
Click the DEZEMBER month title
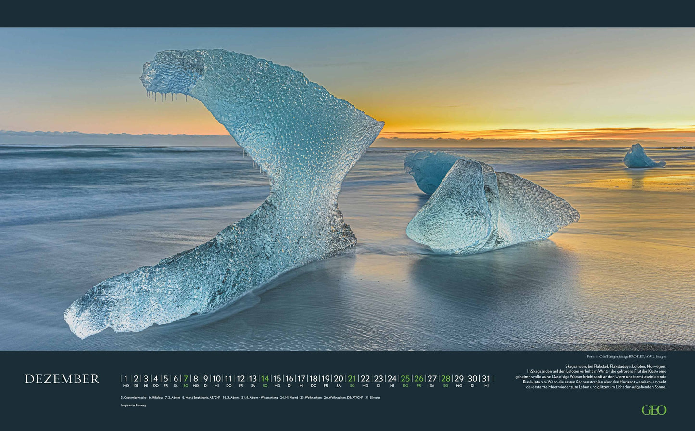pyautogui.click(x=62, y=379)
